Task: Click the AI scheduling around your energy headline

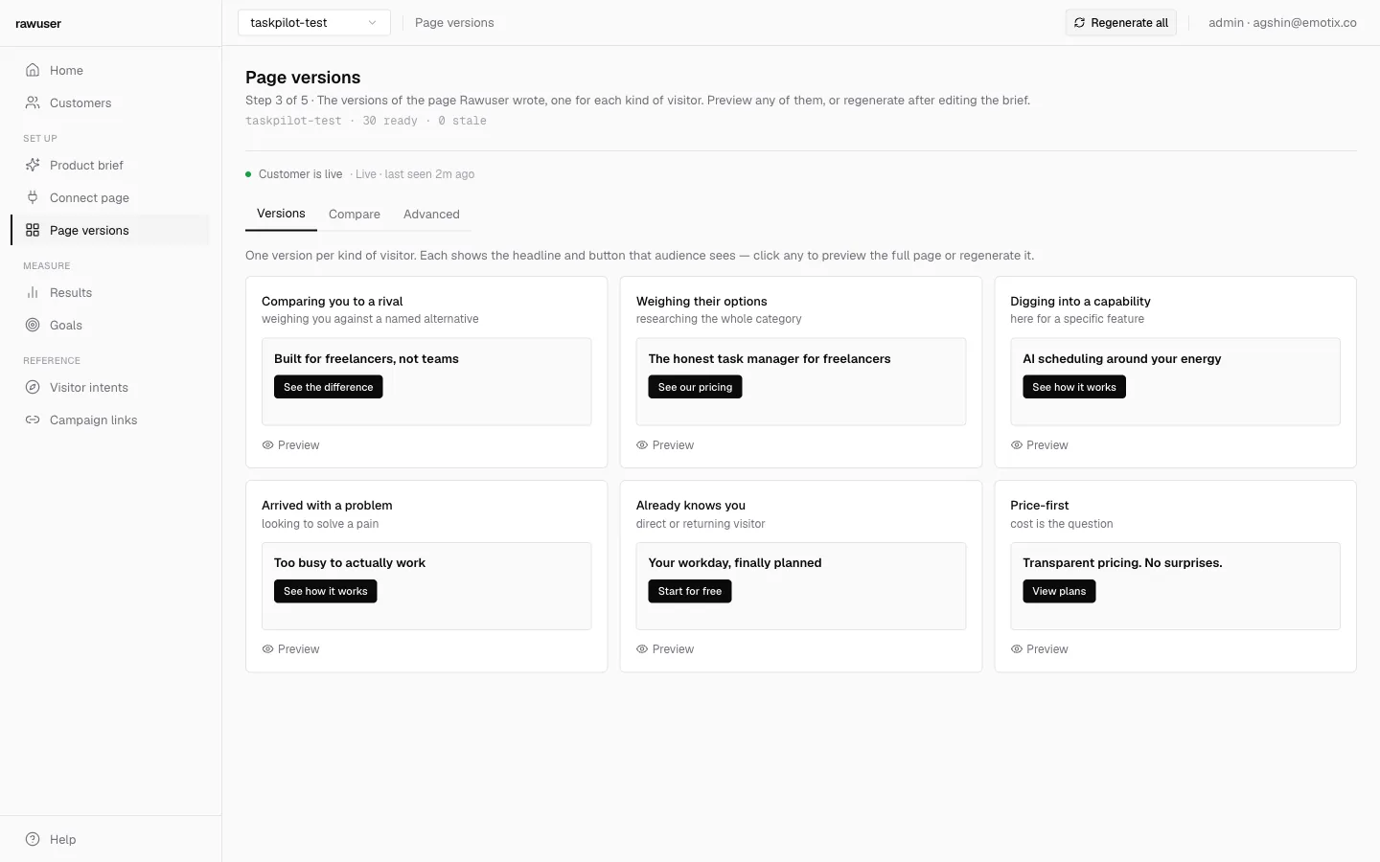Action: point(1121,359)
